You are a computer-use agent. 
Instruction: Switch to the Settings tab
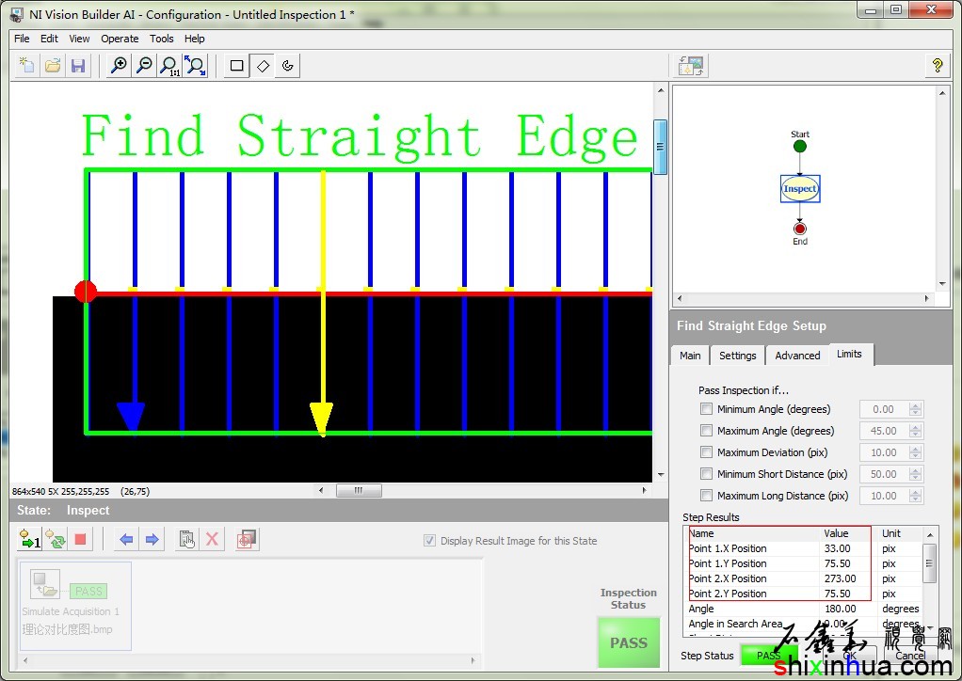point(737,356)
